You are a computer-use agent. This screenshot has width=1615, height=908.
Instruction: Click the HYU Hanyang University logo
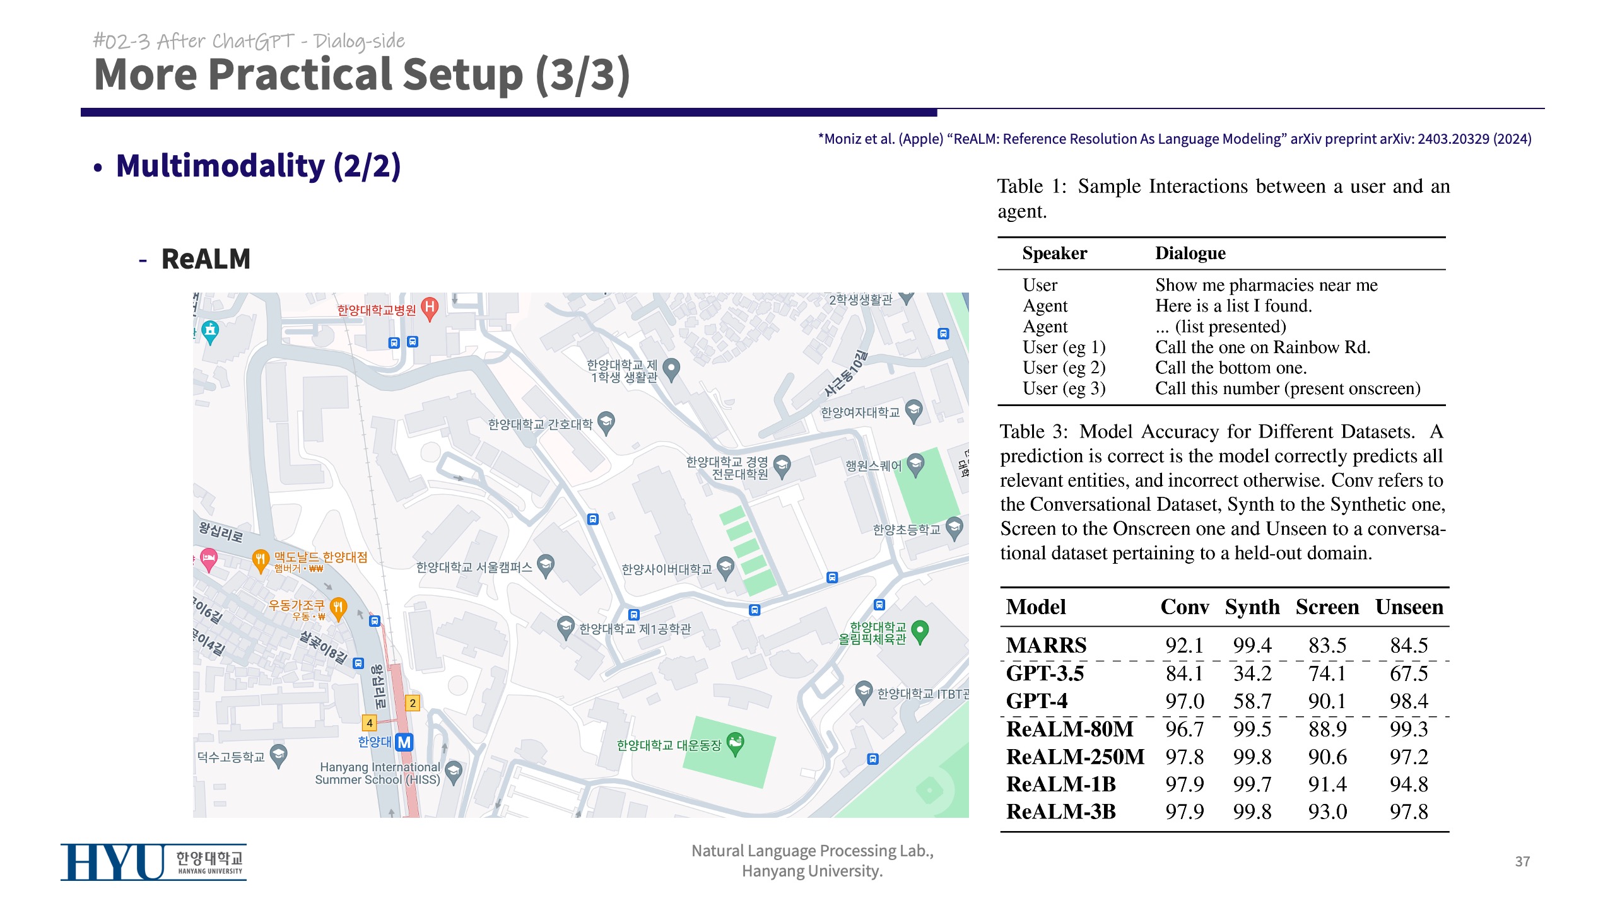tap(153, 862)
